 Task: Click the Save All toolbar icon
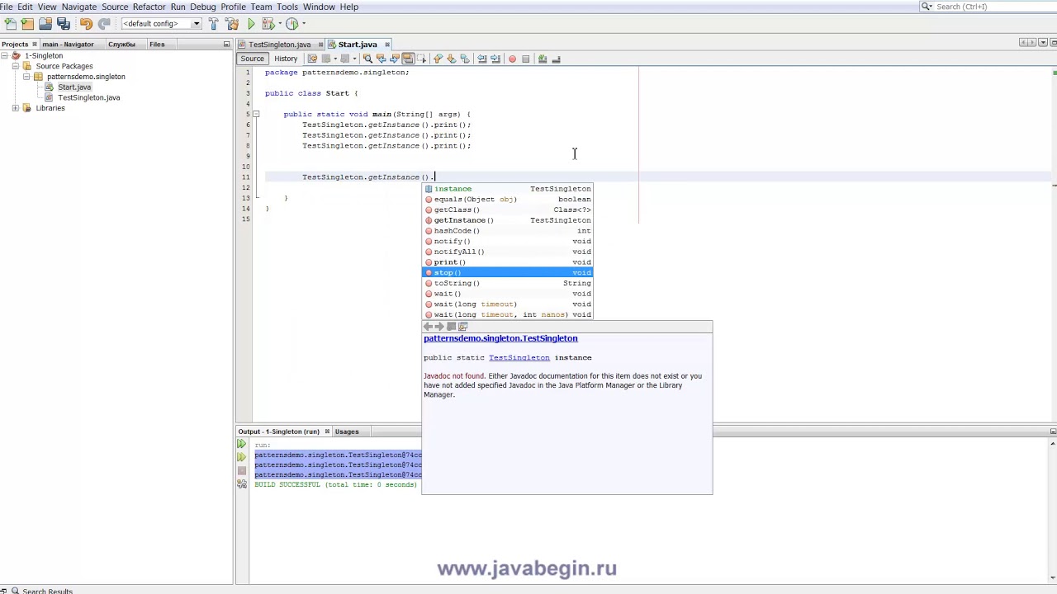[64, 24]
